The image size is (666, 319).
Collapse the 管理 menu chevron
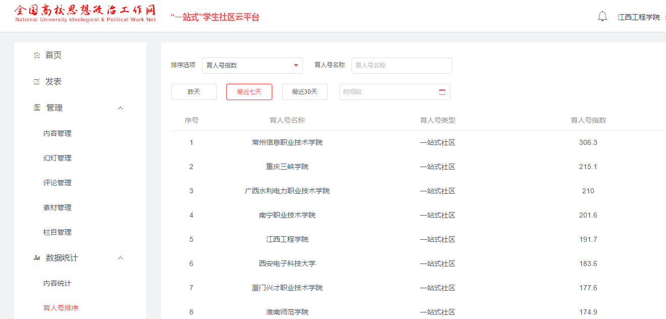[x=120, y=108]
